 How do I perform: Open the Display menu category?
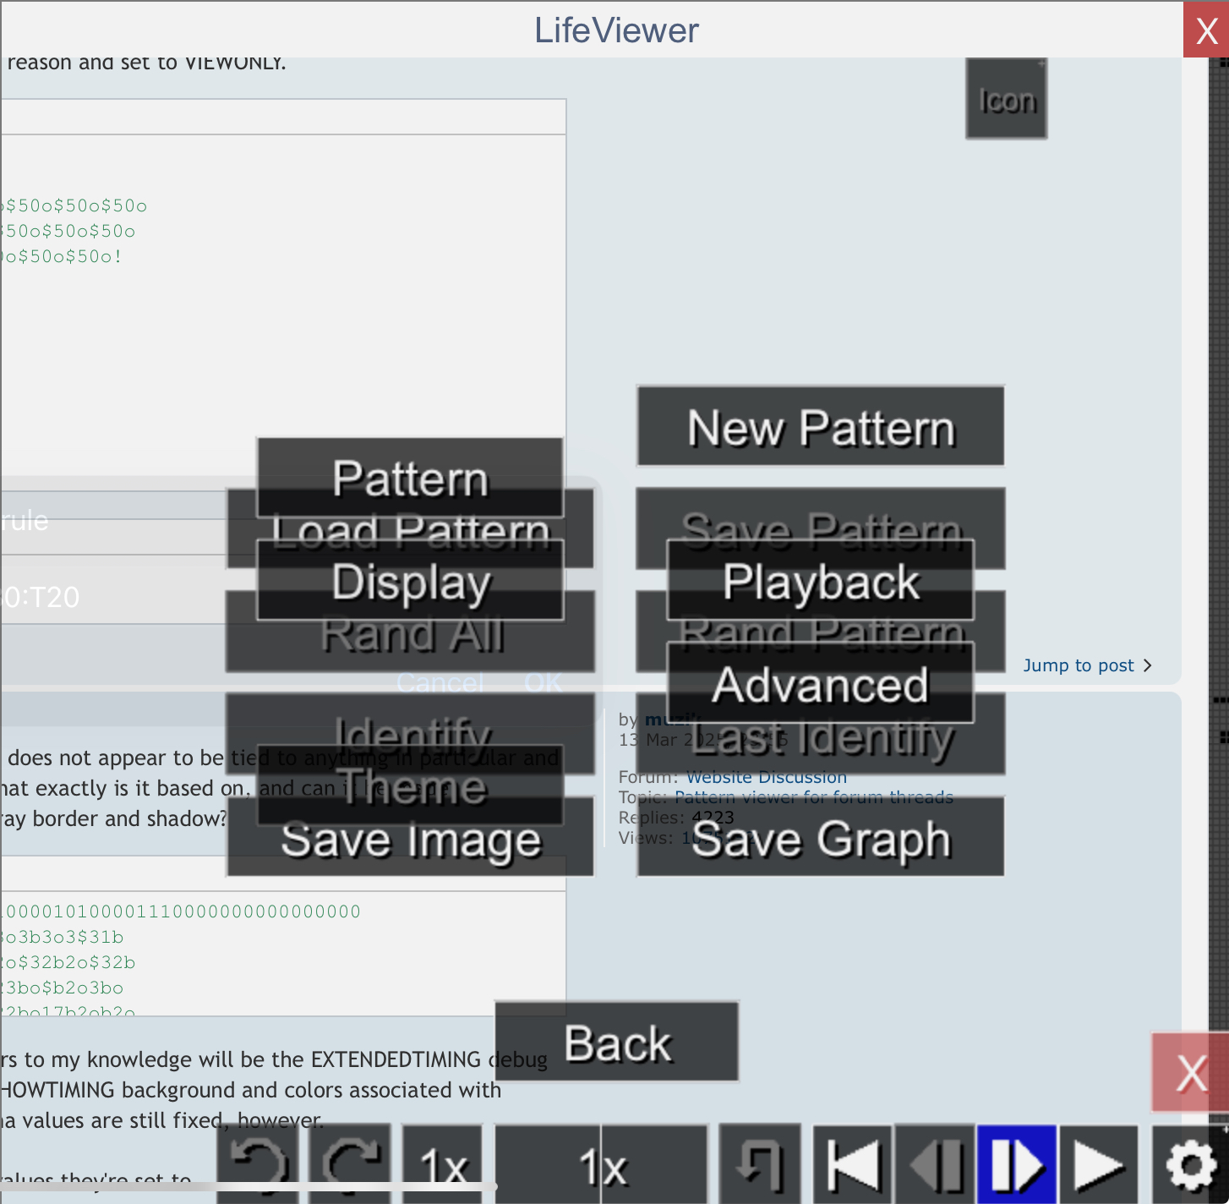410,581
